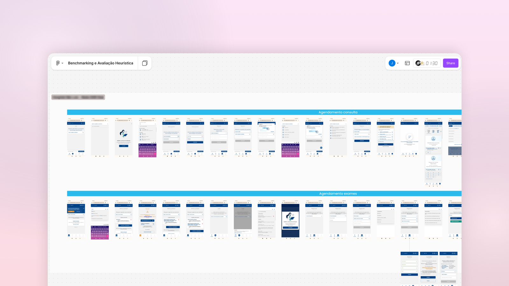The image size is (509, 286).
Task: Click the music record icon in timer
Action: coord(418,63)
